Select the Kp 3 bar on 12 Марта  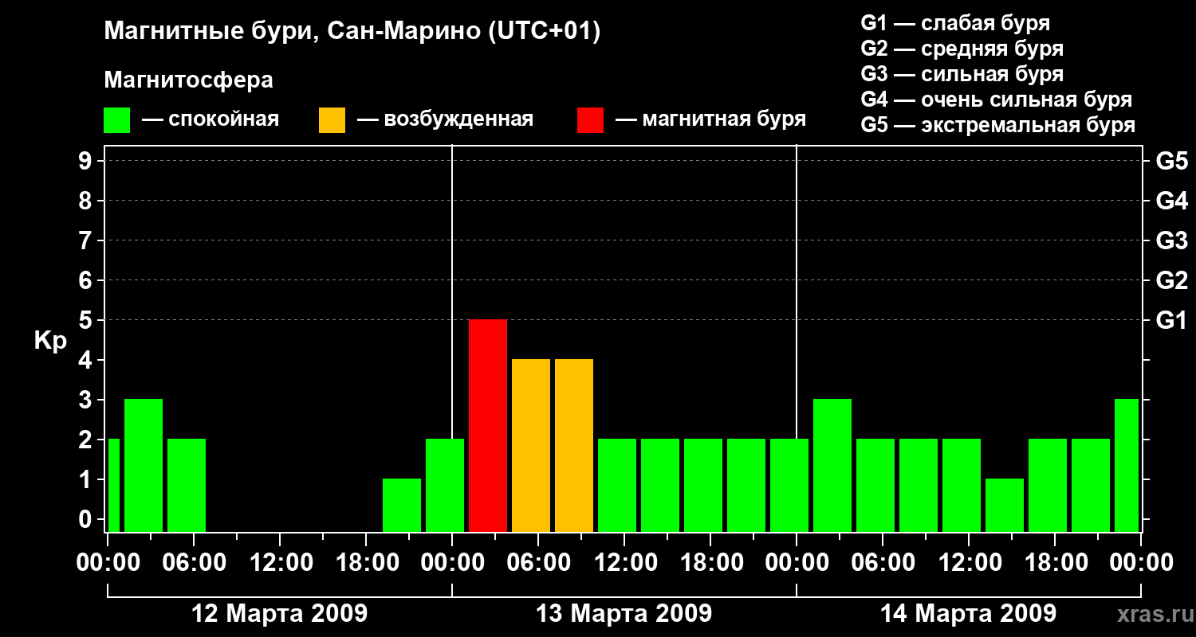[x=144, y=465]
